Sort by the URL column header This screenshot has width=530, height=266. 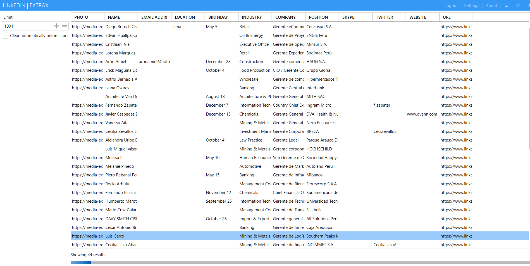456,17
